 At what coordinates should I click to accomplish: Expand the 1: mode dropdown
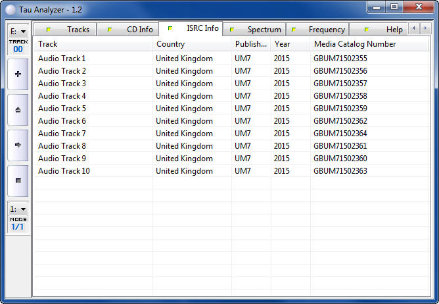18,209
